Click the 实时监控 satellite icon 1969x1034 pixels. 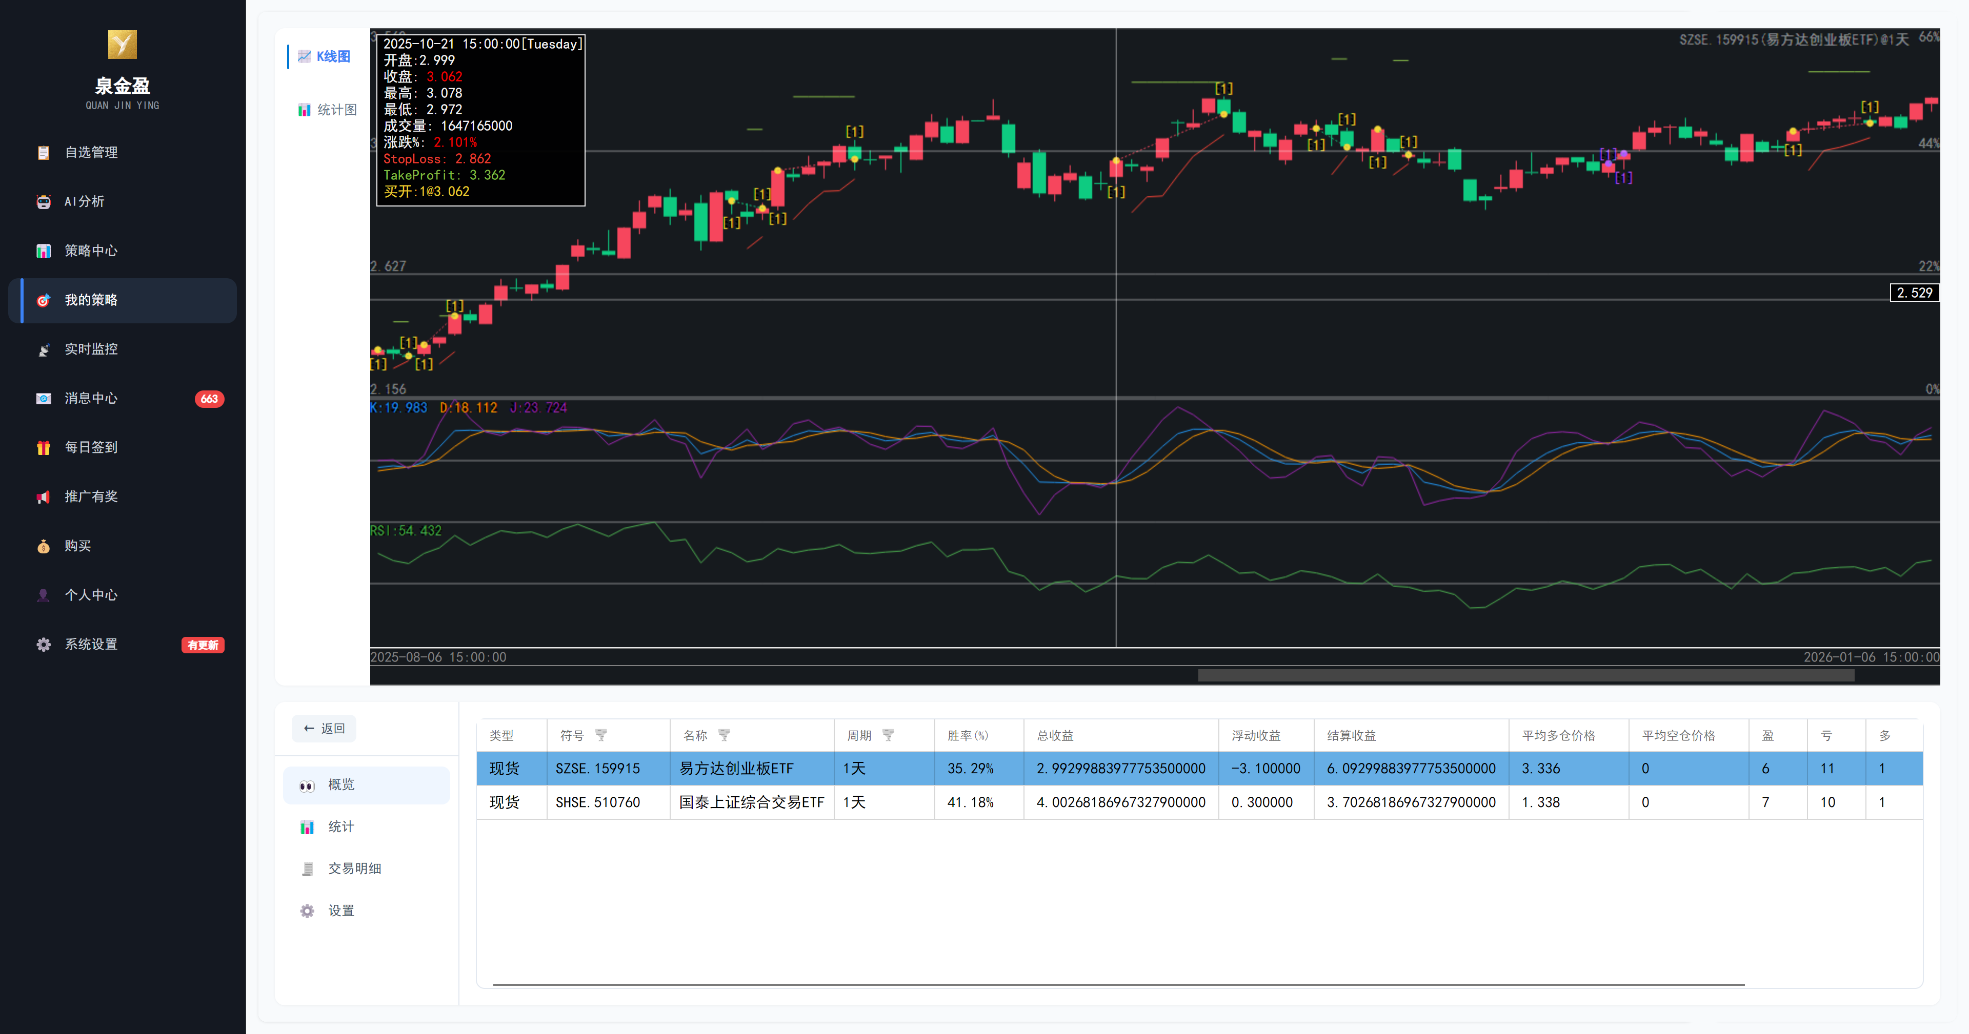click(x=44, y=350)
